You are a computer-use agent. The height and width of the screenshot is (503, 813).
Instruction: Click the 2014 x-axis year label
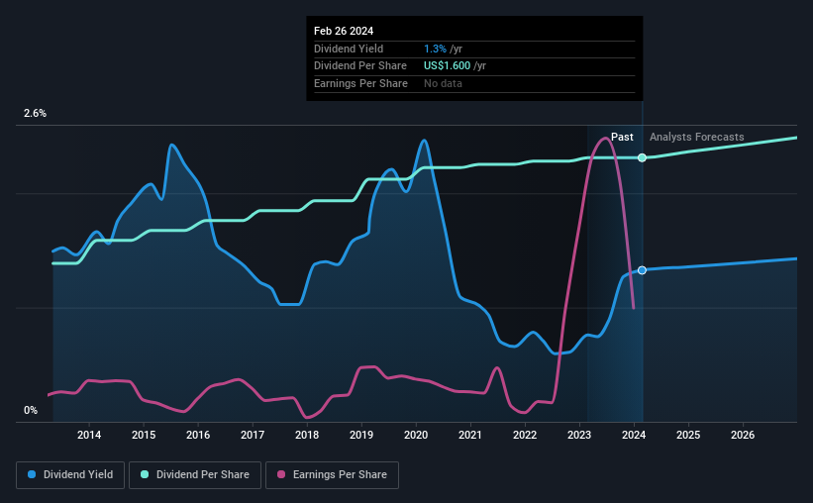(89, 435)
